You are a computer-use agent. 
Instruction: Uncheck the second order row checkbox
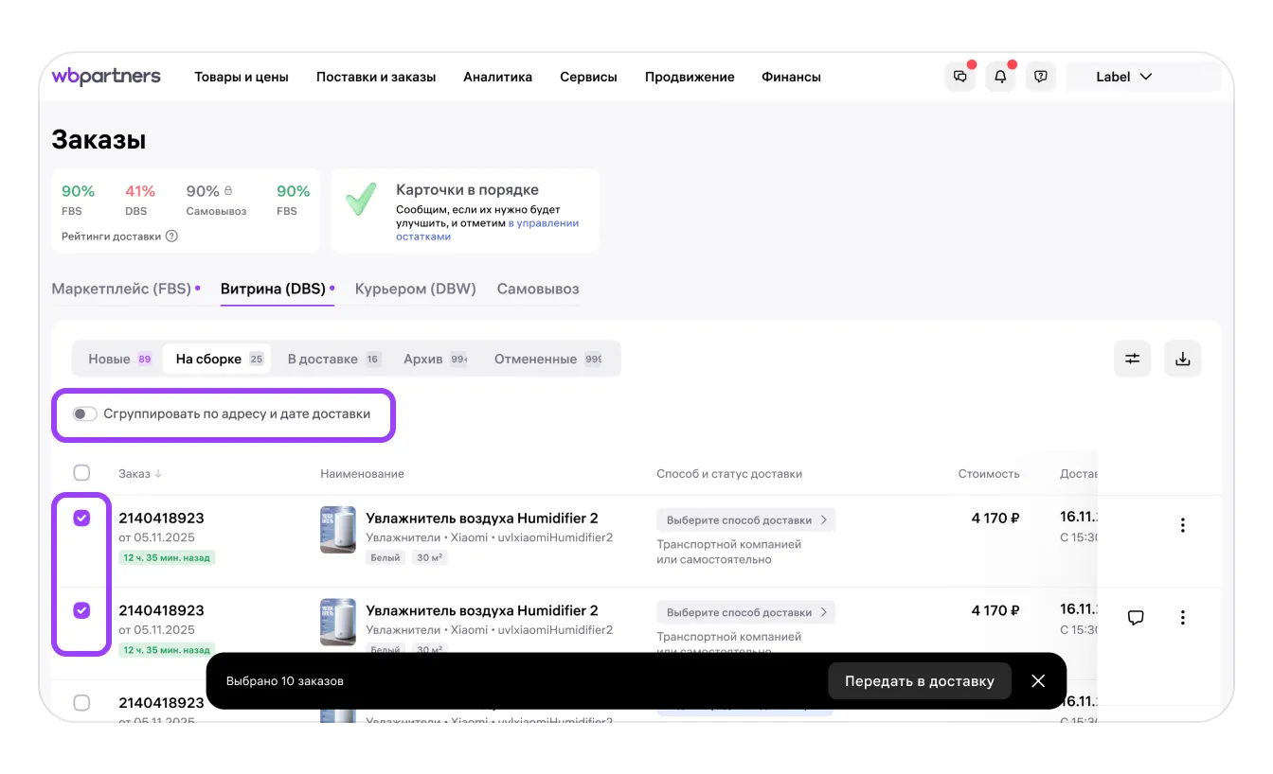[81, 610]
